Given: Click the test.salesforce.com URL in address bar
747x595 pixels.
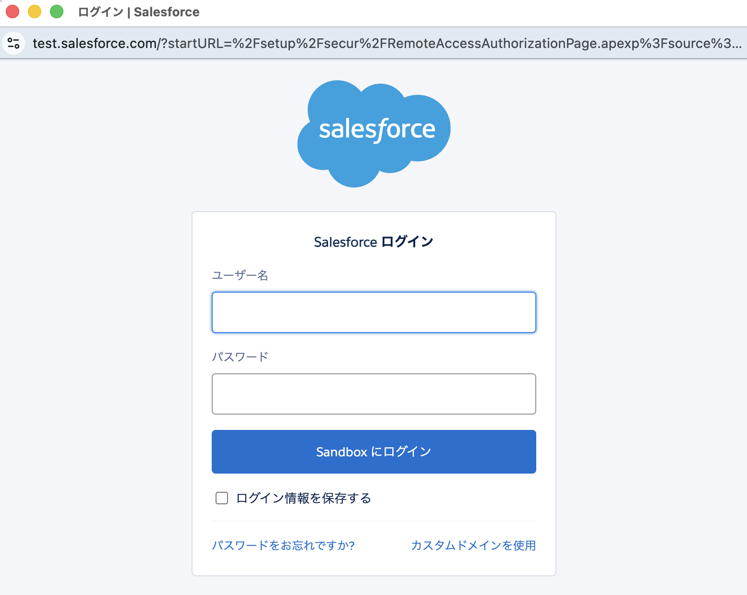Looking at the screenshot, I should 387,43.
